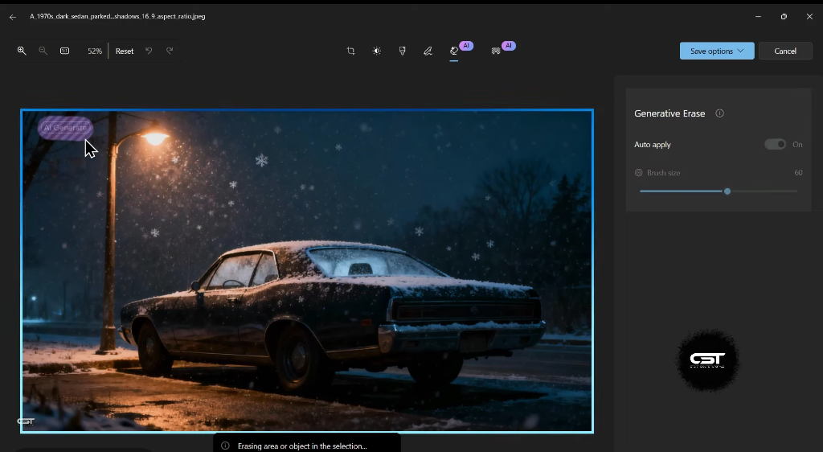823x452 pixels.
Task: Open the Filter tool
Action: tap(402, 51)
